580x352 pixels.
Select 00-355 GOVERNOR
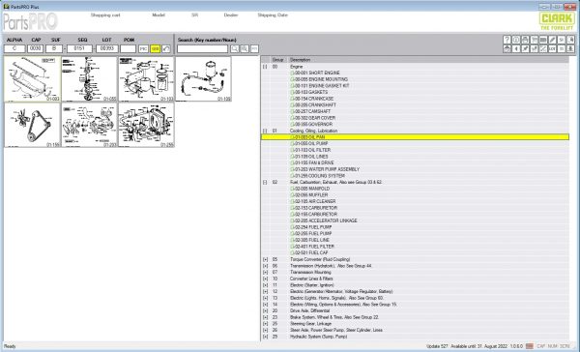(313, 124)
